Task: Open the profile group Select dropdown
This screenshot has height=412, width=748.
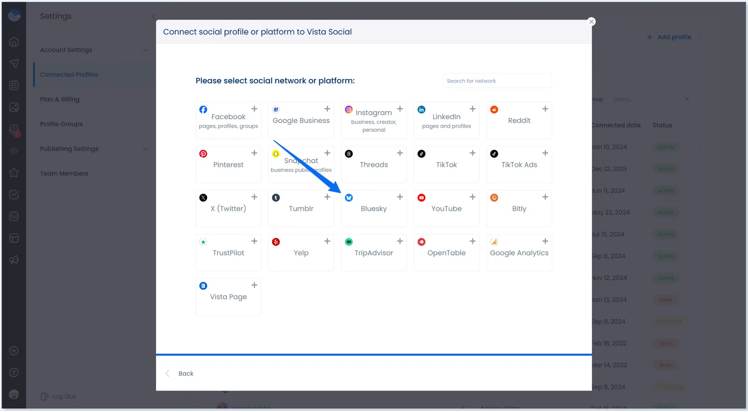Action: coord(651,99)
